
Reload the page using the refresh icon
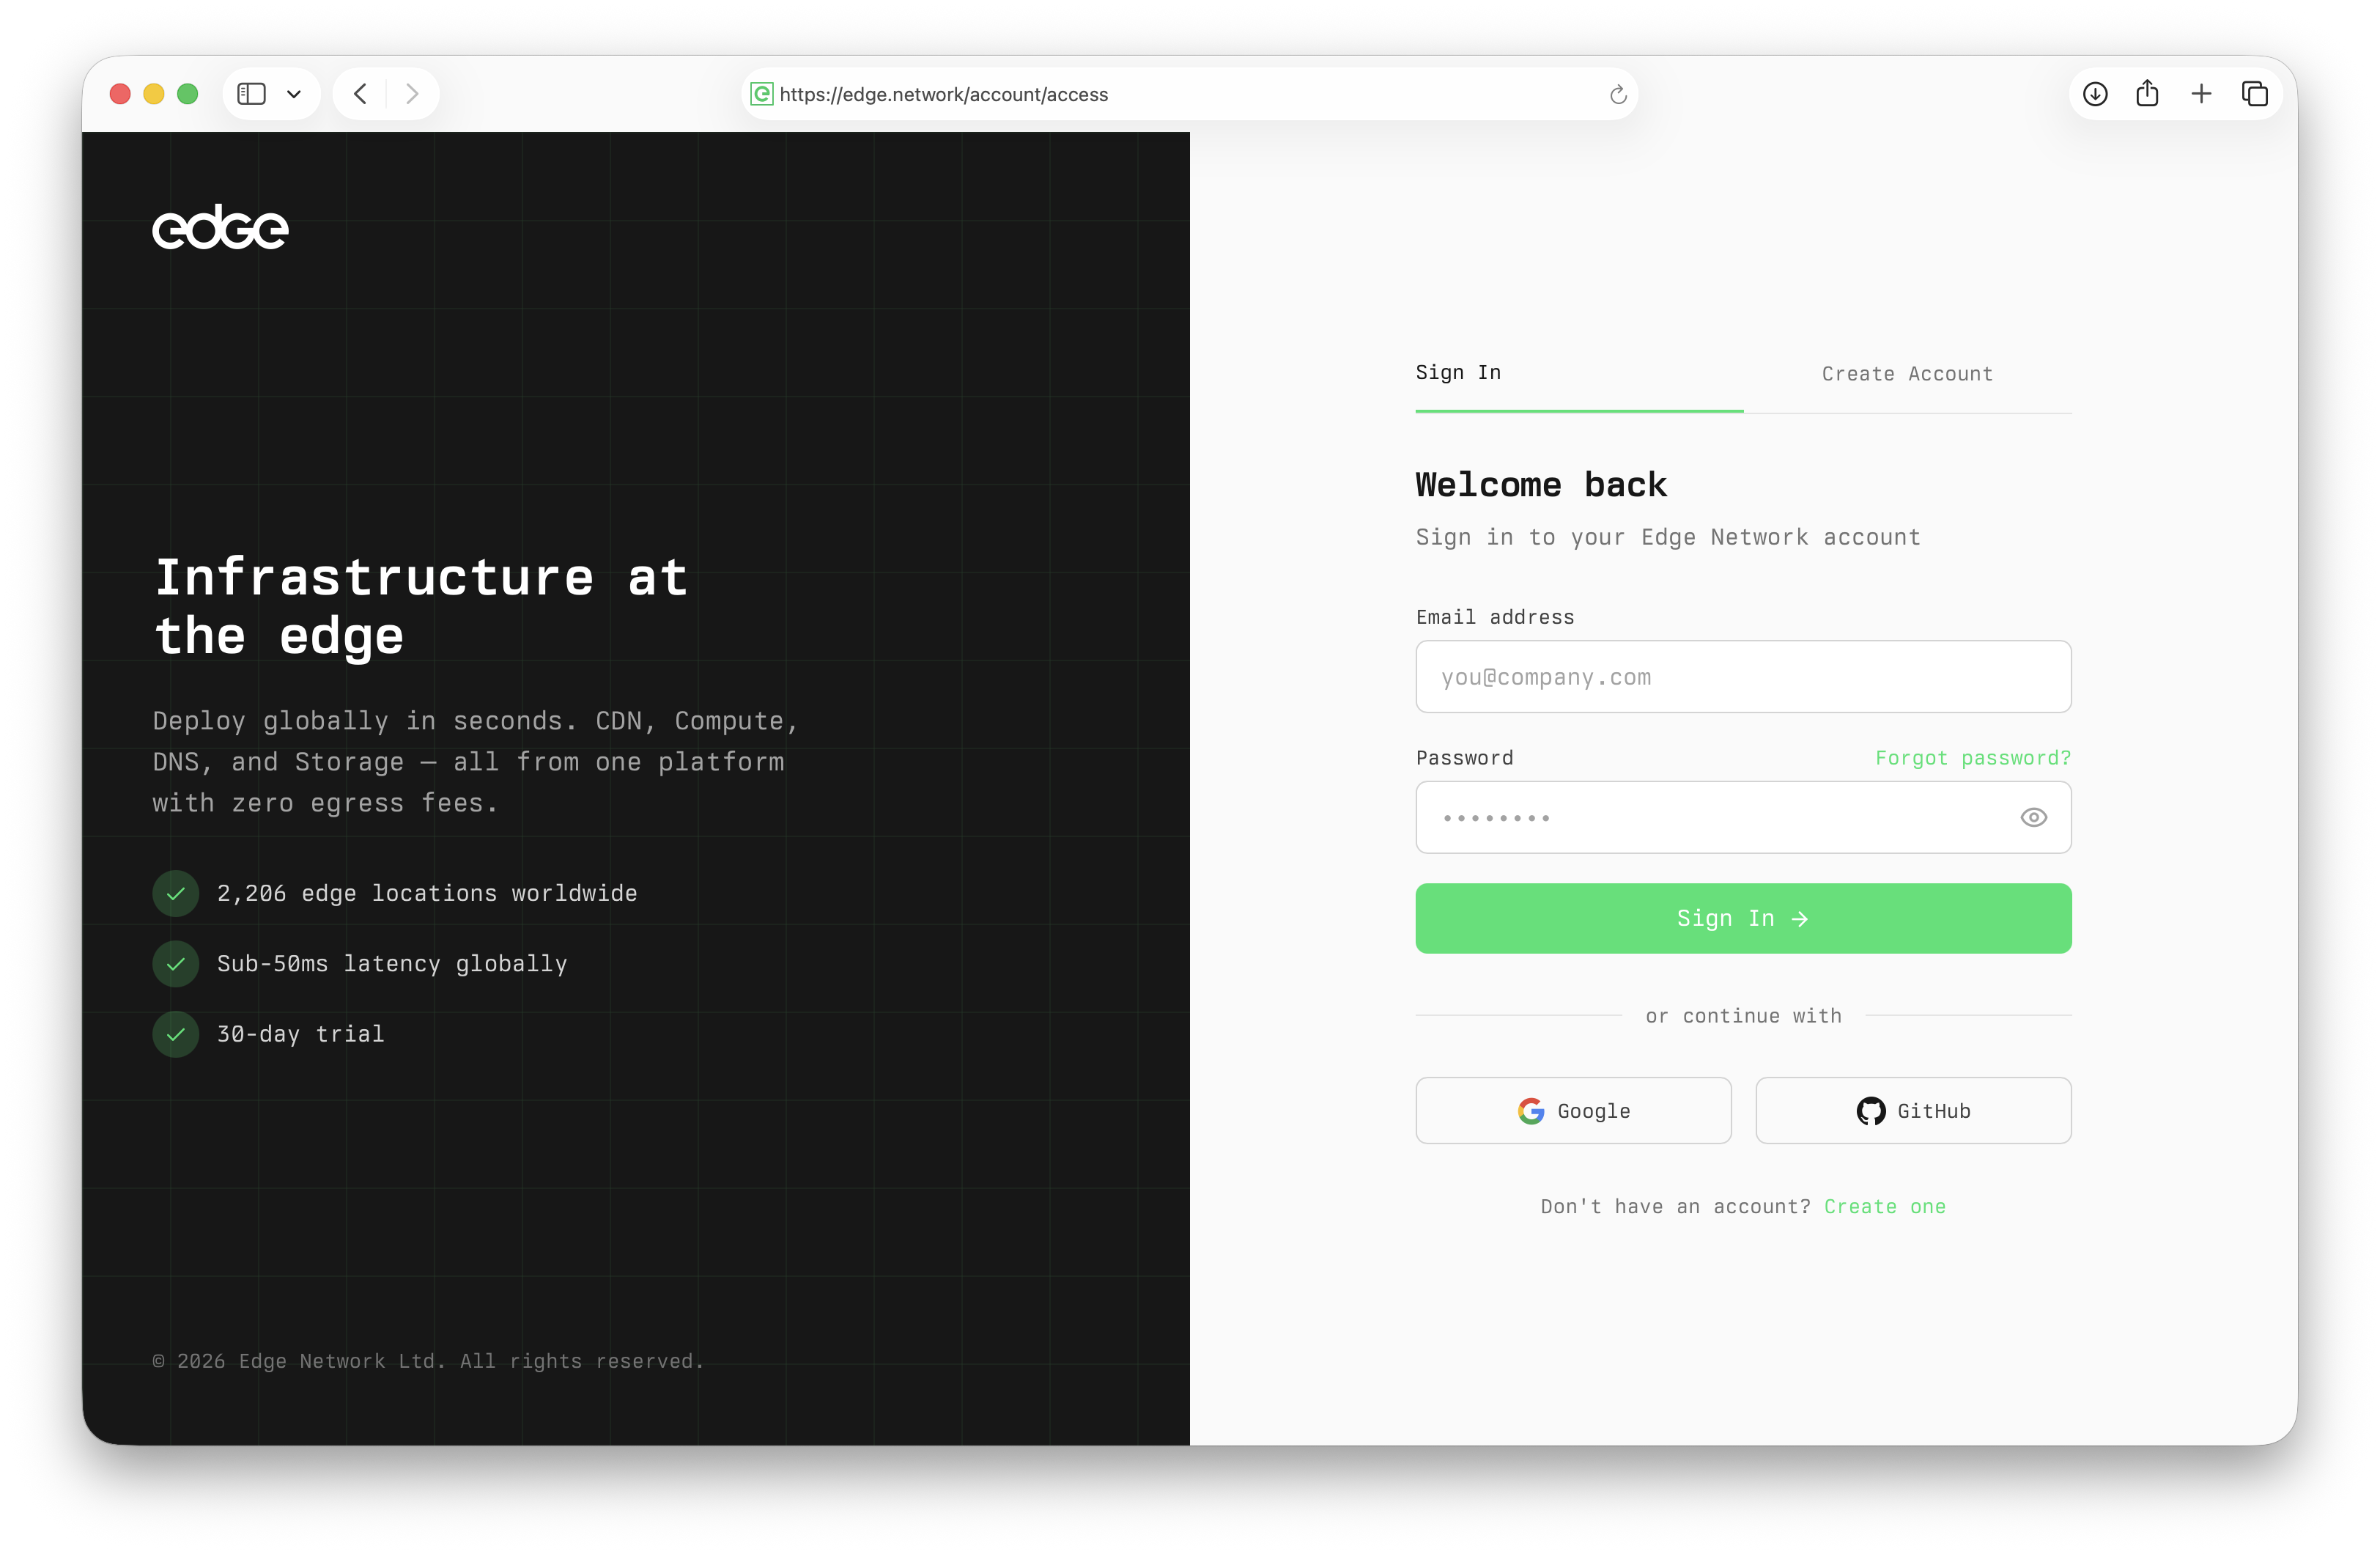click(x=1617, y=94)
